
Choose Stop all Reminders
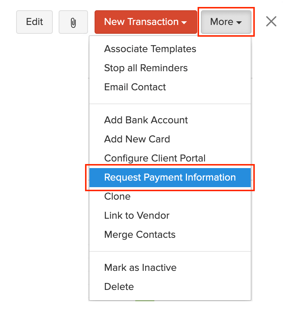tap(146, 68)
